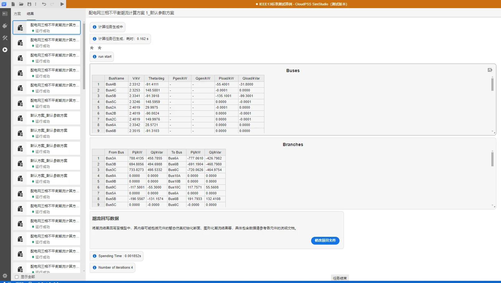Viewport: 501px width, 283px height.
Task: Save the project with the floppy disk icon
Action: pyautogui.click(x=29, y=4)
